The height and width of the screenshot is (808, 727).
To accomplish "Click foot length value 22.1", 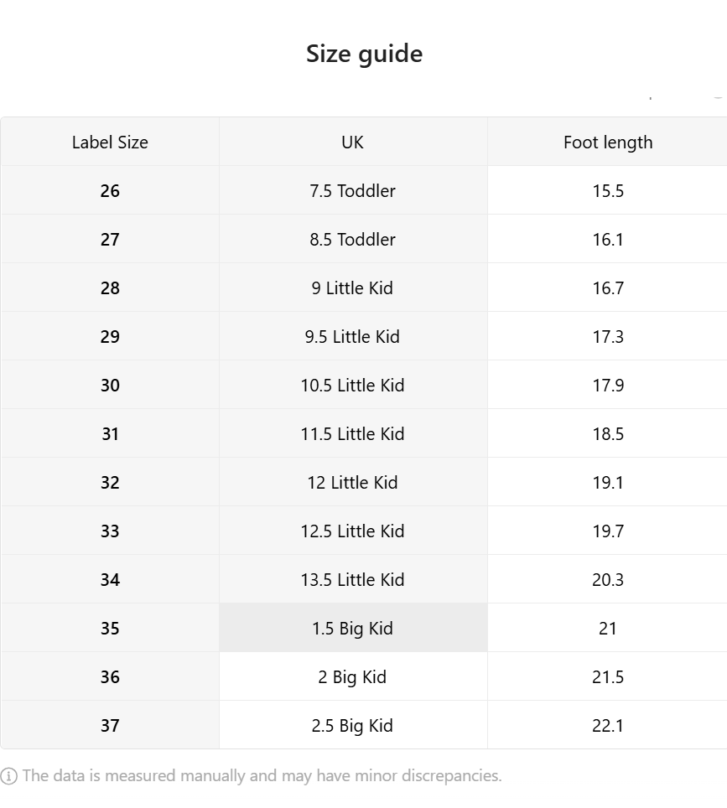I will click(607, 725).
